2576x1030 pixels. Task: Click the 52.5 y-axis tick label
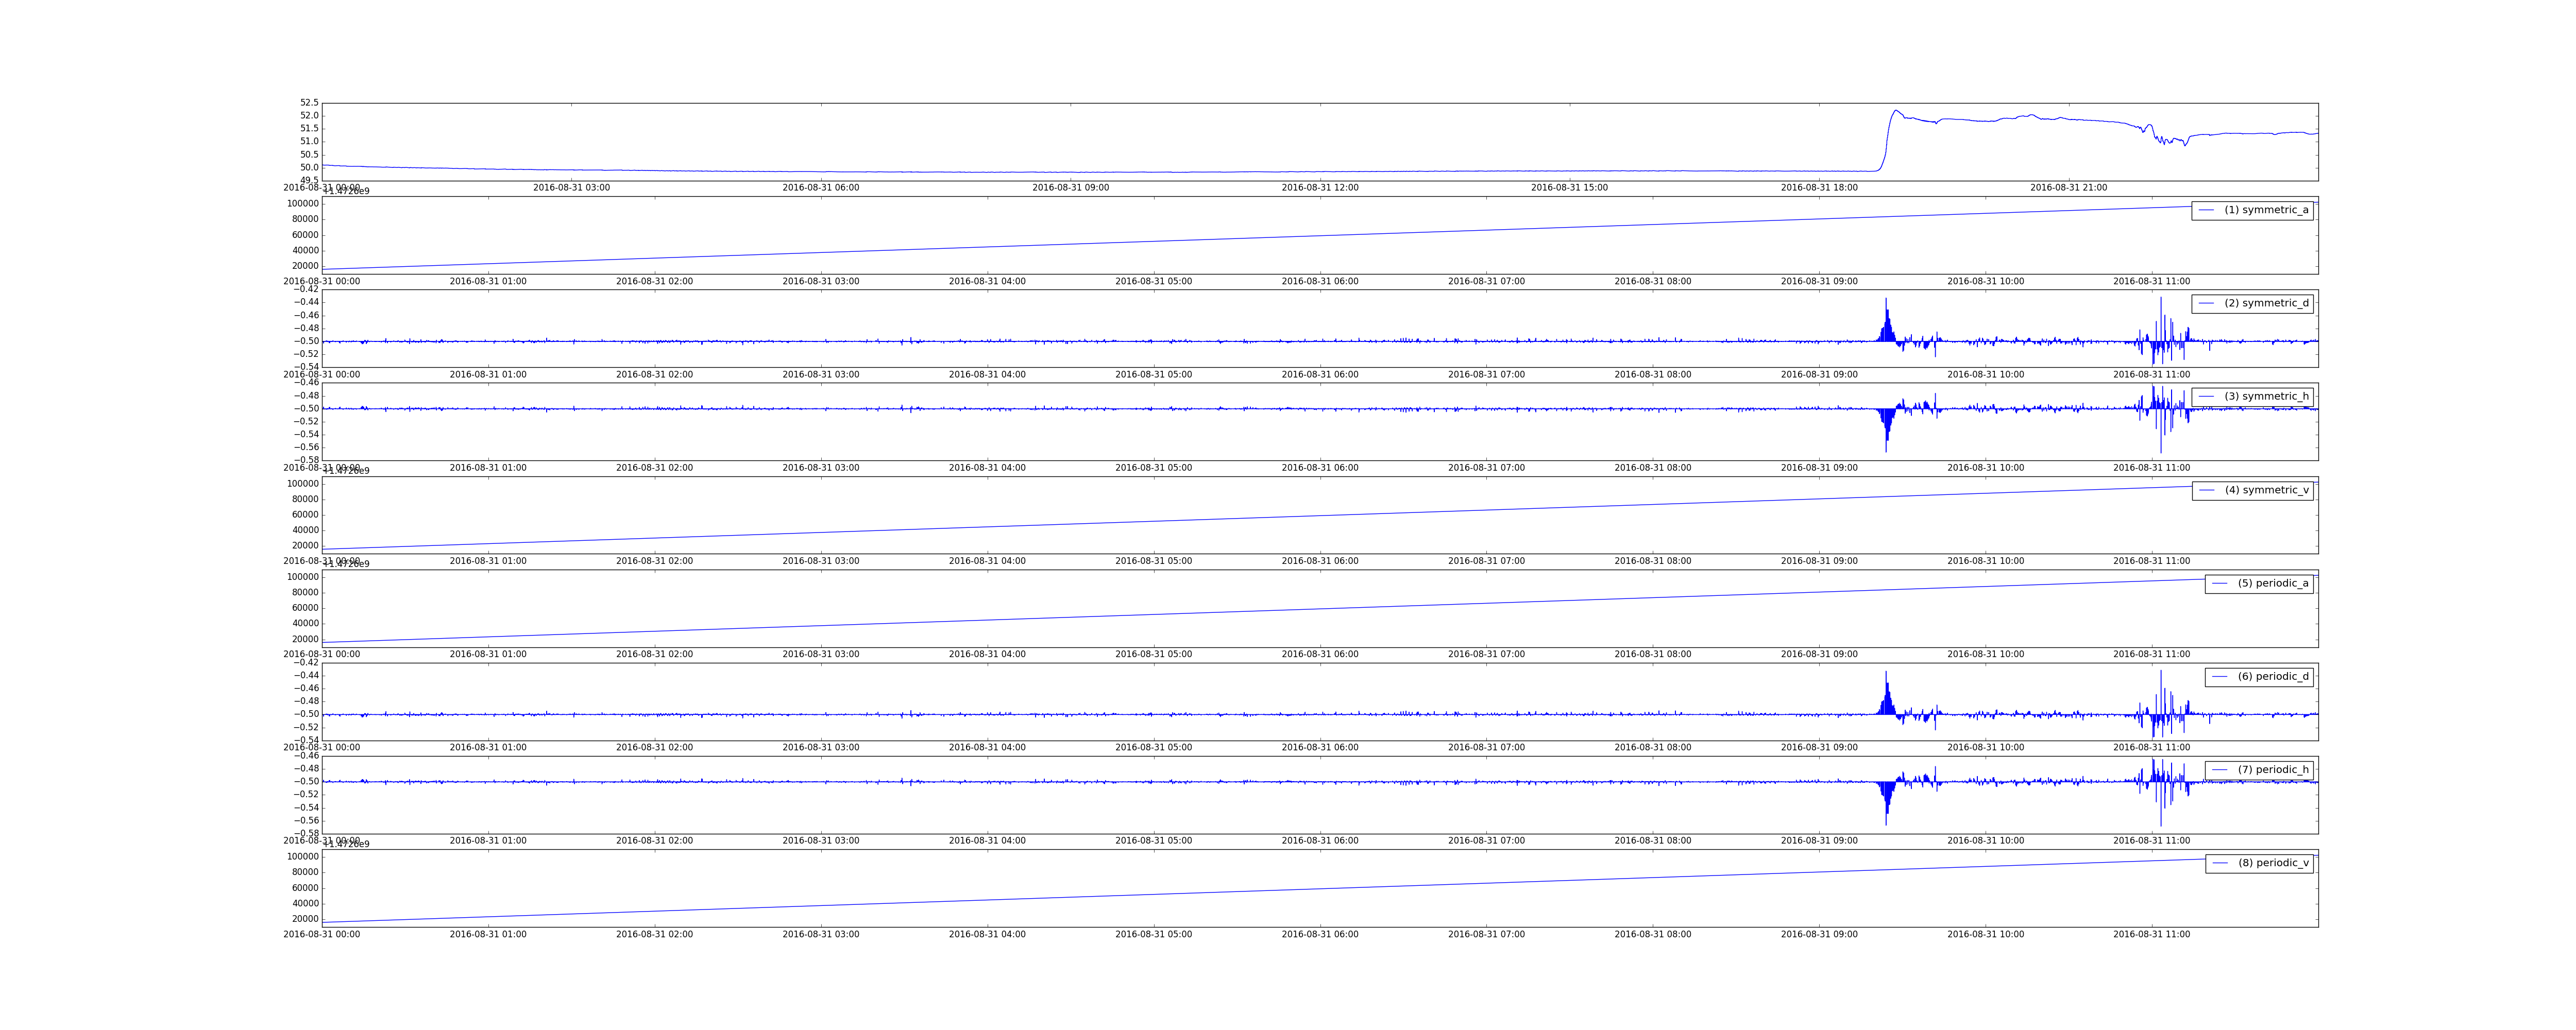pos(309,103)
